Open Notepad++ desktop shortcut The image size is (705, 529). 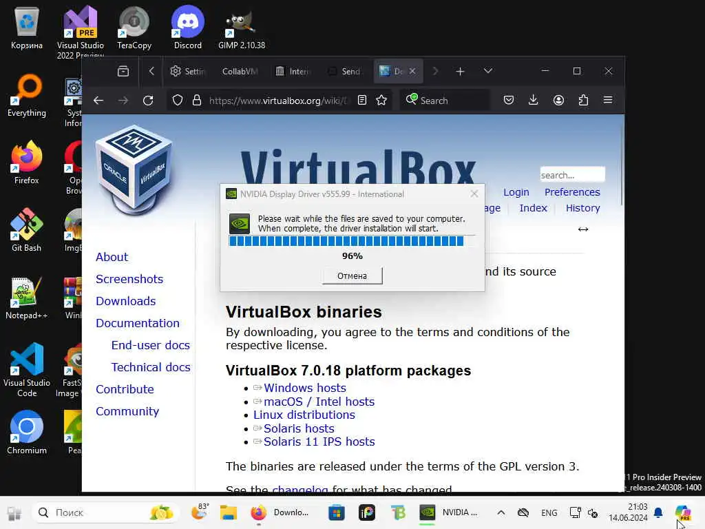(27, 298)
